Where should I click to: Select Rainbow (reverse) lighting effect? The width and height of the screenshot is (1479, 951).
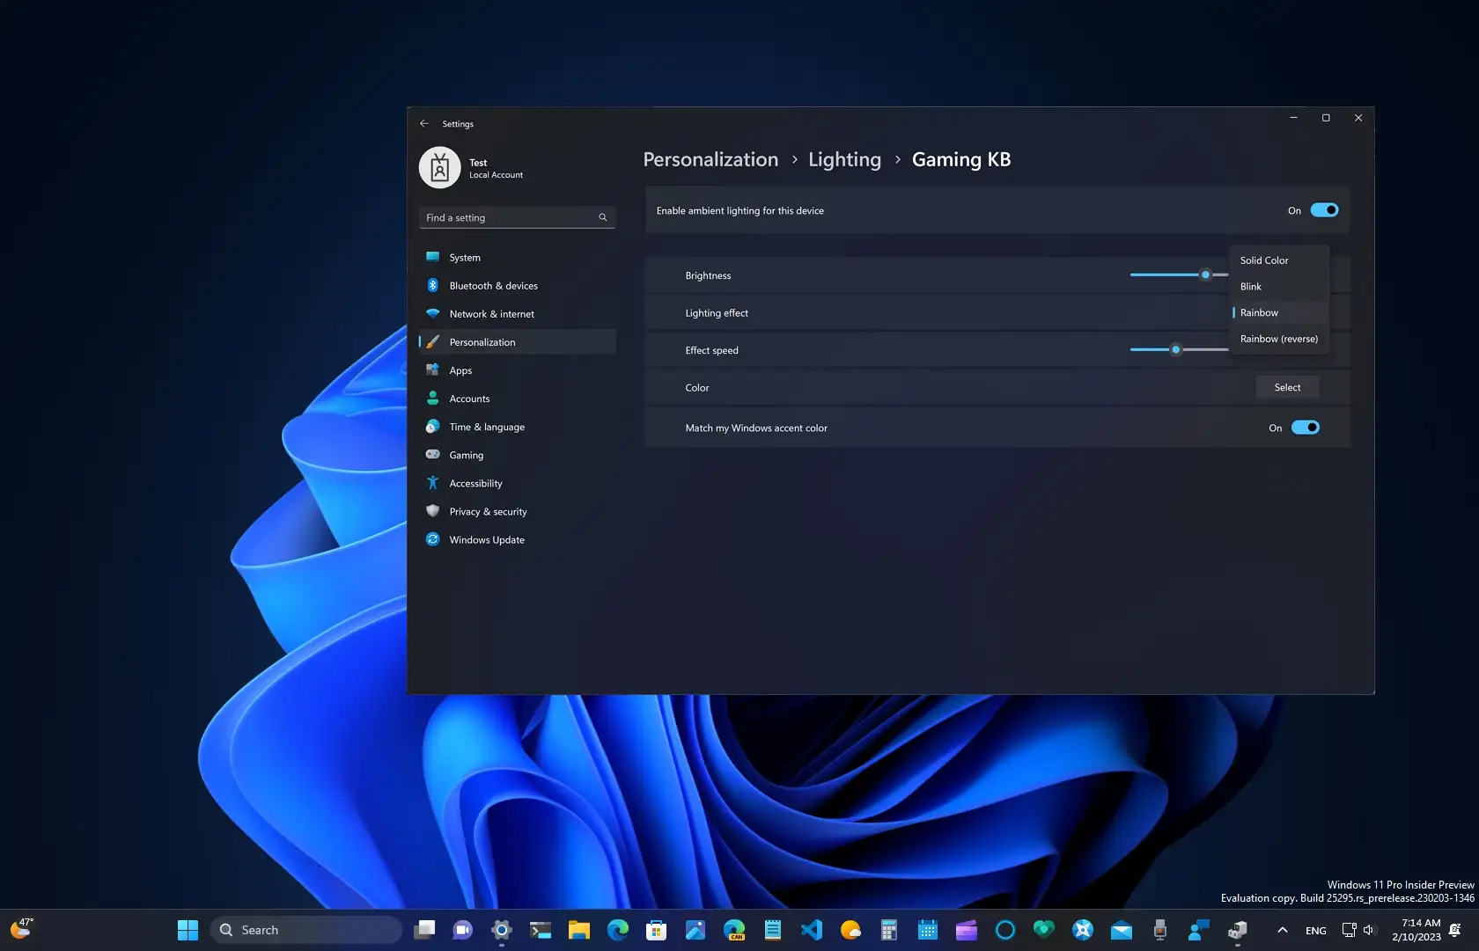[x=1278, y=339]
